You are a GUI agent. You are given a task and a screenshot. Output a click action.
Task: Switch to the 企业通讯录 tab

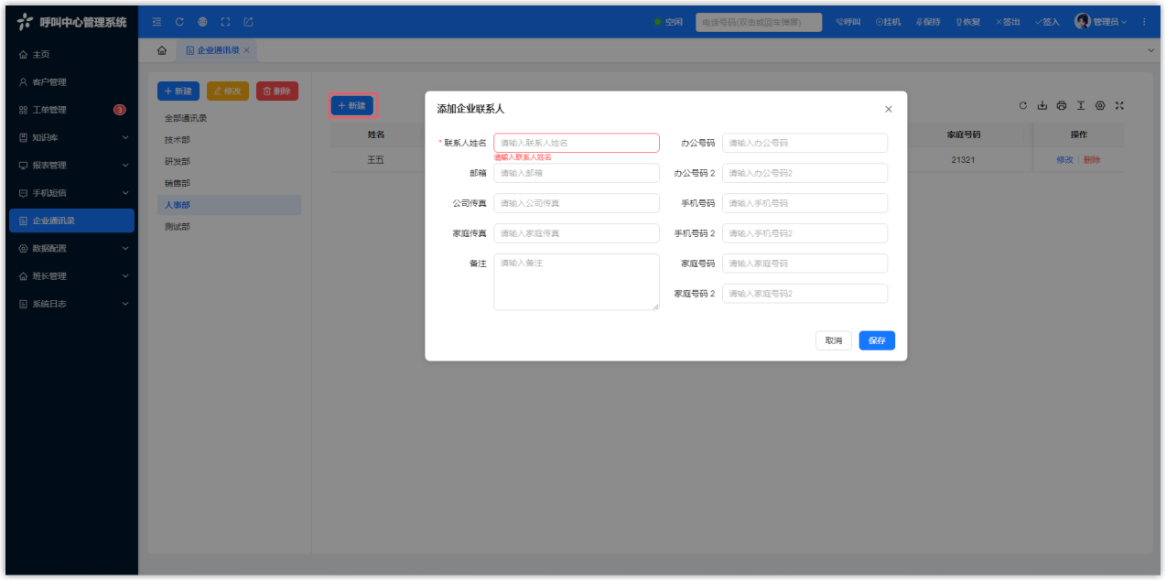[x=218, y=50]
